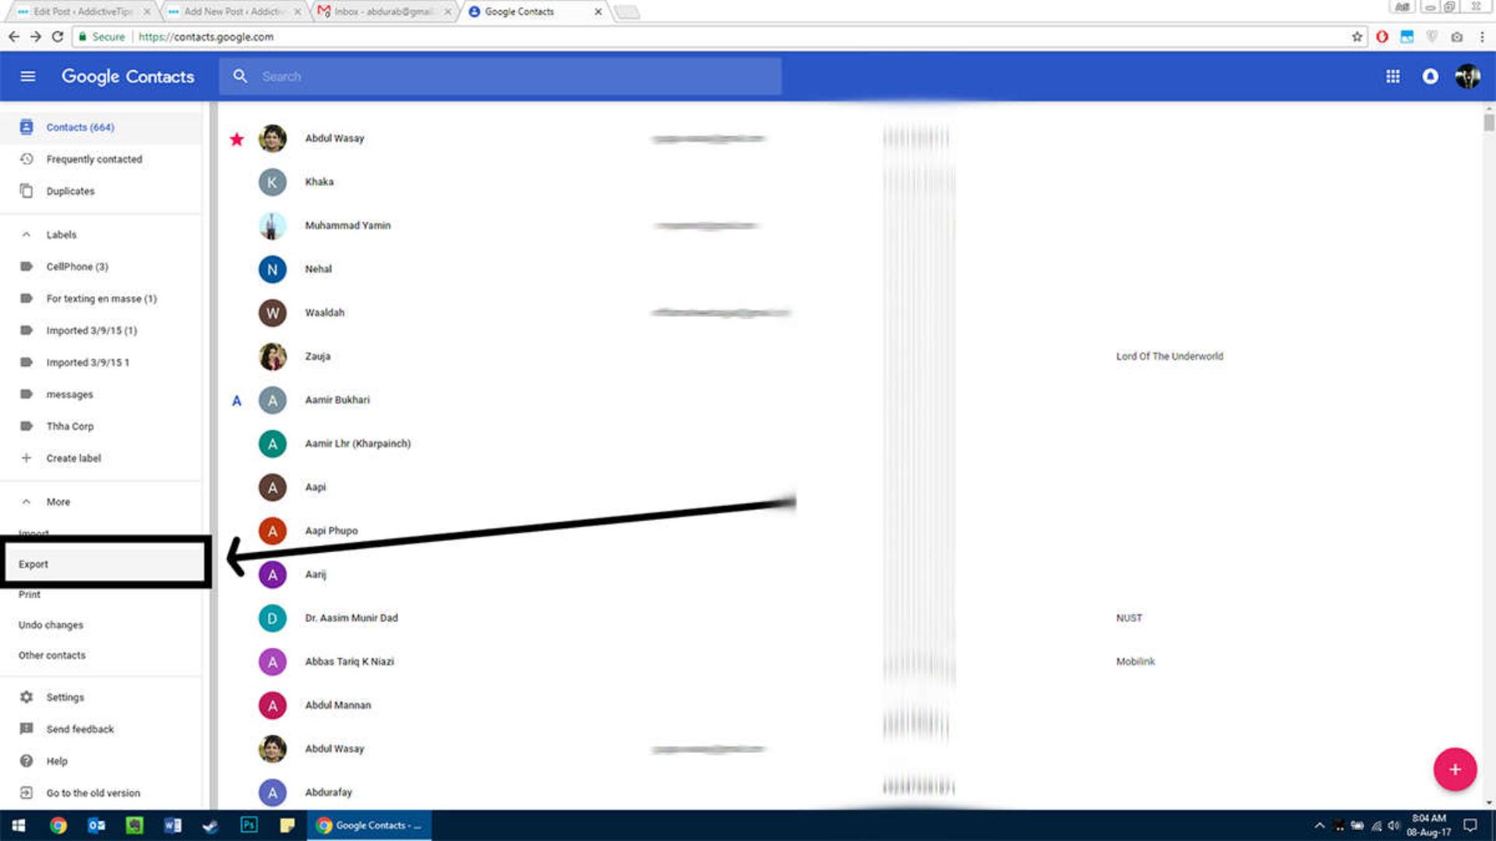Open the Muhammad Yamin contact

(348, 225)
